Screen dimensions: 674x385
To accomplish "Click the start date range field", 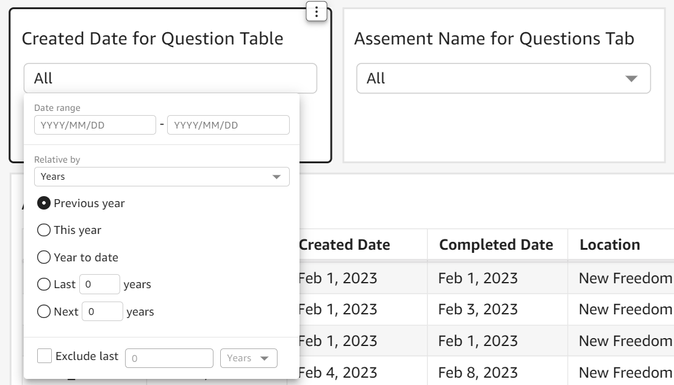I will click(x=95, y=125).
